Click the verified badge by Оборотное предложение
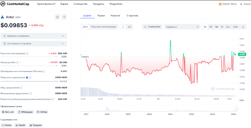The image size is (251, 128). tap(27, 77)
